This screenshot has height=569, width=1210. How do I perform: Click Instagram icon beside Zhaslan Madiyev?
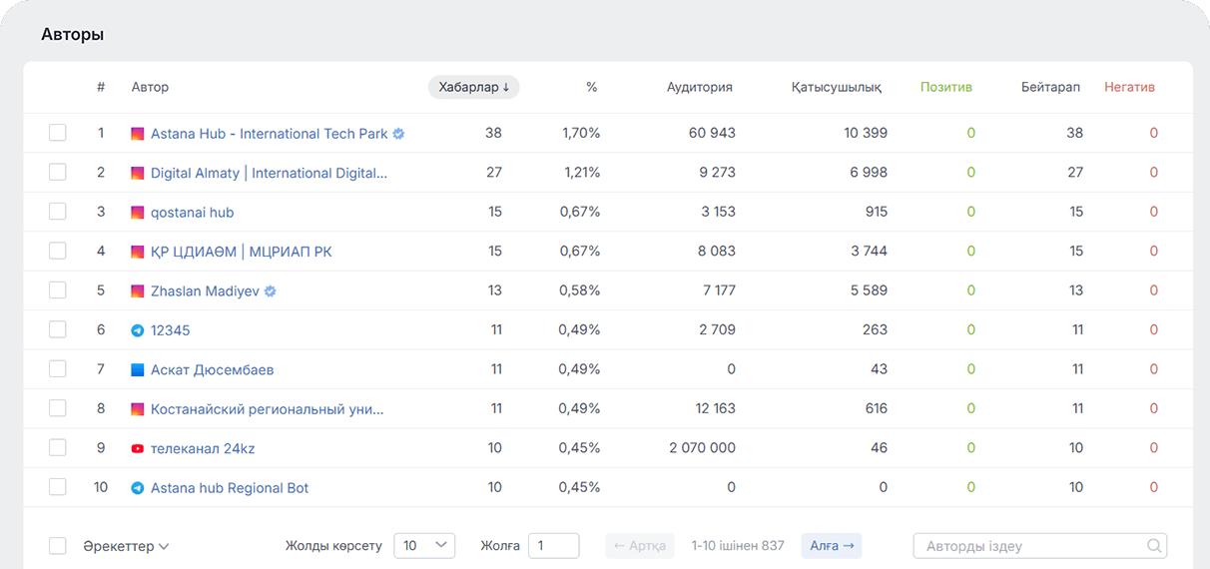tap(138, 291)
